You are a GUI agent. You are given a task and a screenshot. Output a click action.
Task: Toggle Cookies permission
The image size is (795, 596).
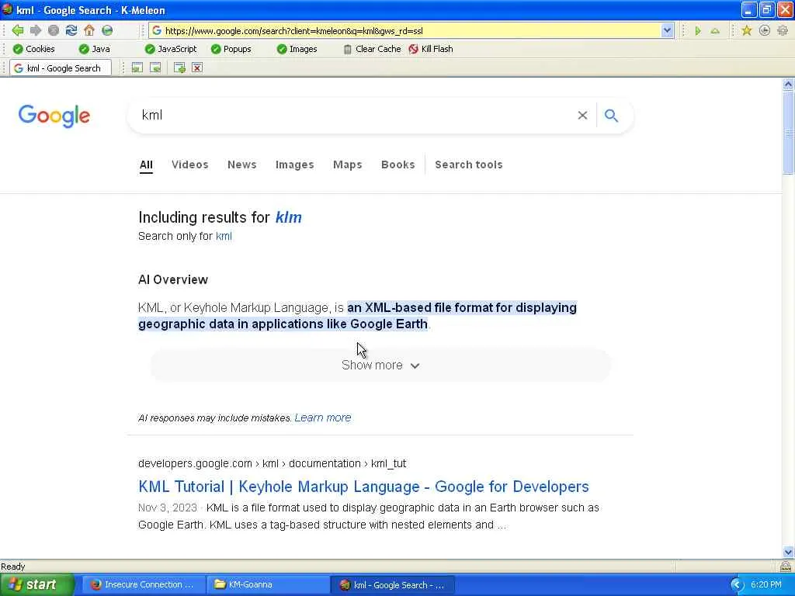click(34, 49)
